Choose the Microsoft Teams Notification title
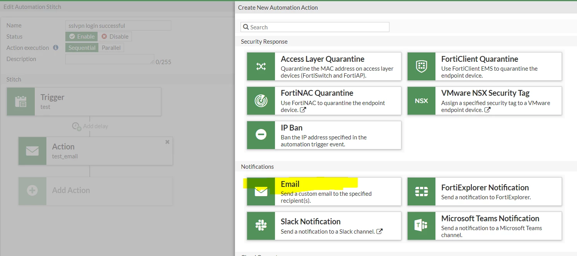577x256 pixels. 490,218
